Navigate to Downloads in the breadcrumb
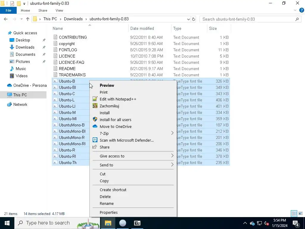305x229 pixels. (73, 19)
